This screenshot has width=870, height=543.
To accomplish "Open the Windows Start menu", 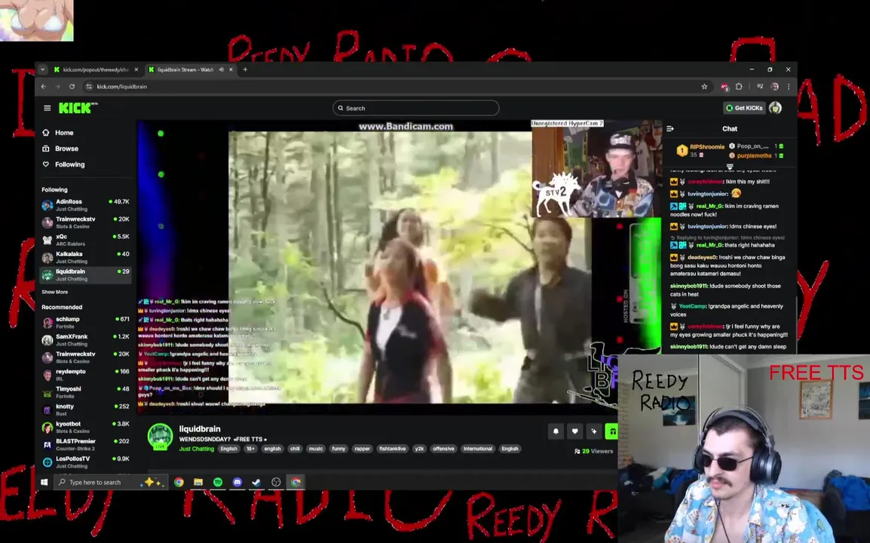I will click(44, 482).
